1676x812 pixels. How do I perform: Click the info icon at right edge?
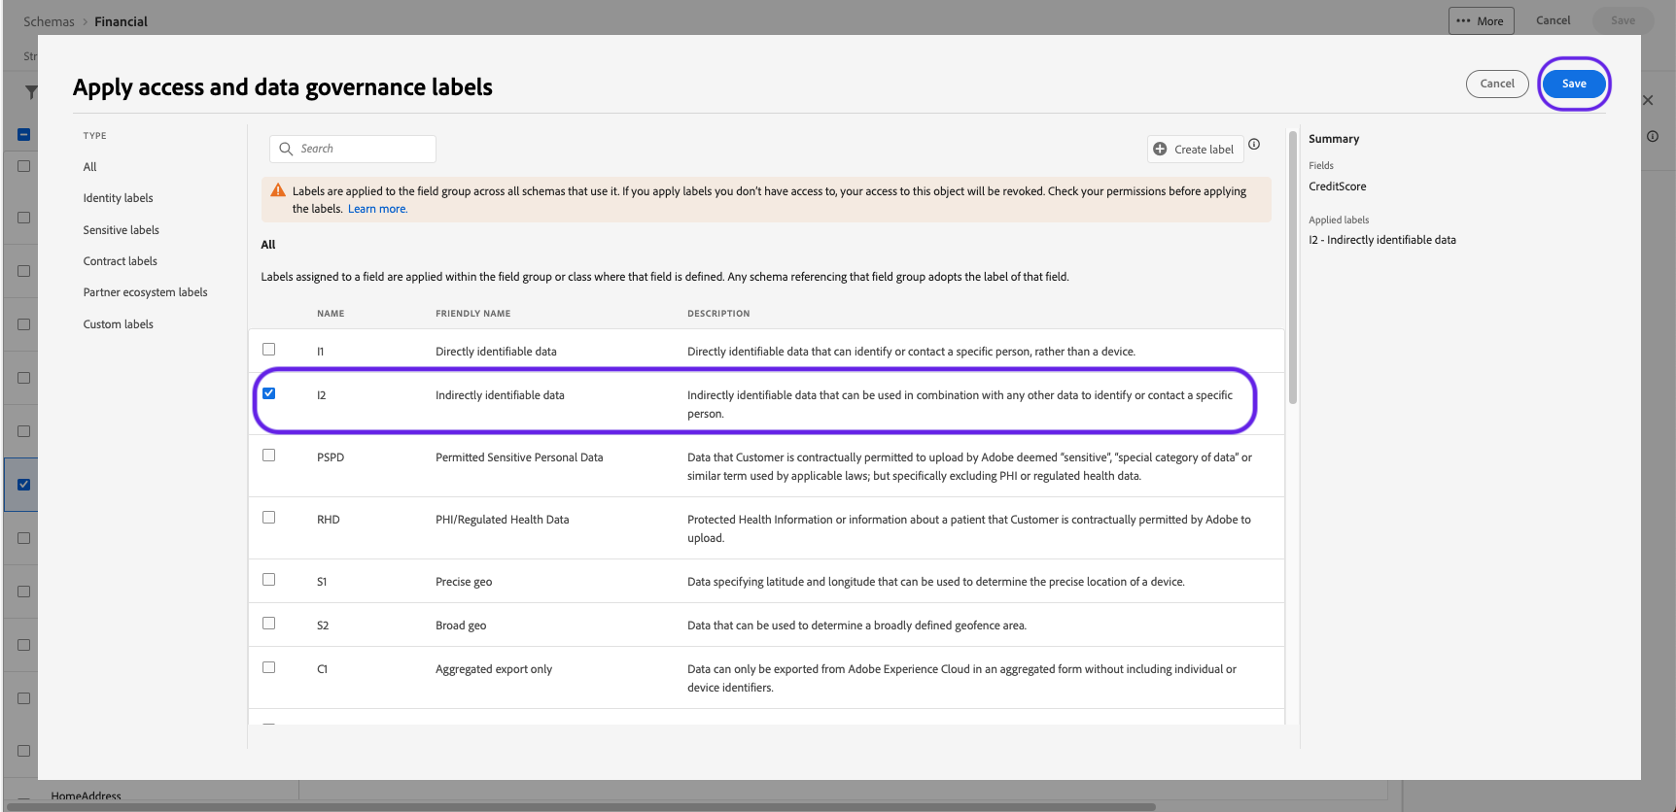pyautogui.click(x=1653, y=137)
